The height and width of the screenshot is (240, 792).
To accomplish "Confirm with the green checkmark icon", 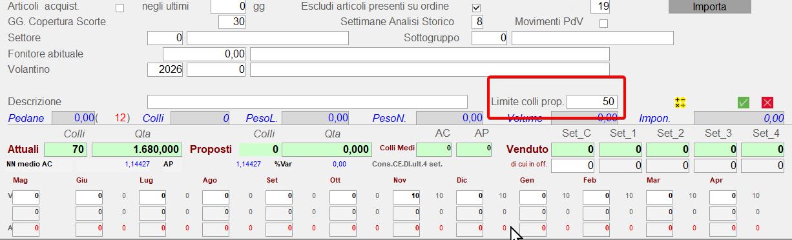I will (744, 103).
